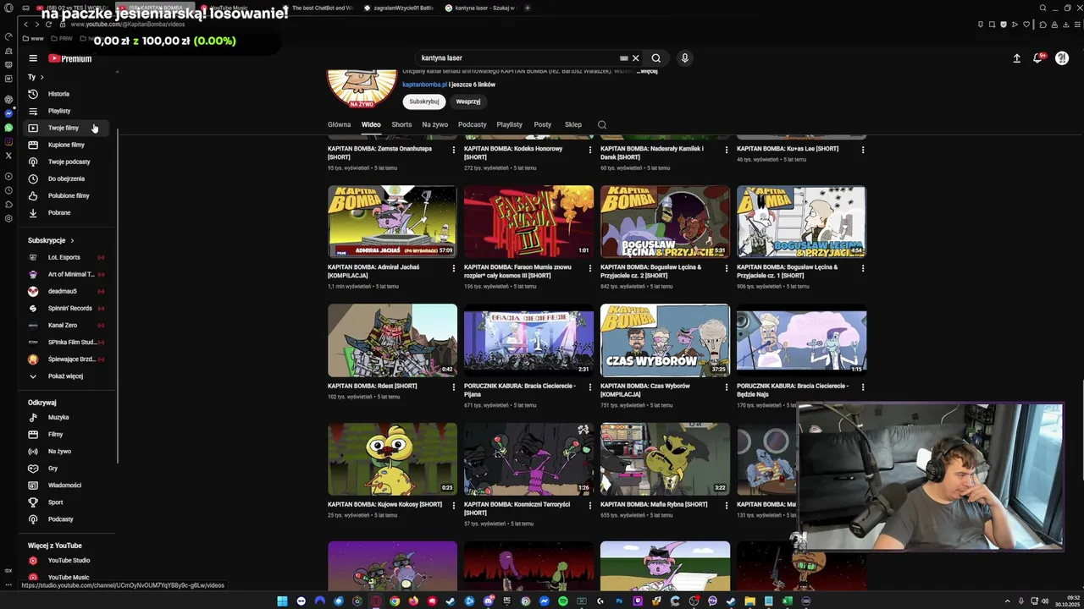1084x609 pixels.
Task: Open Playlisty in the sidebar
Action: tap(68, 111)
